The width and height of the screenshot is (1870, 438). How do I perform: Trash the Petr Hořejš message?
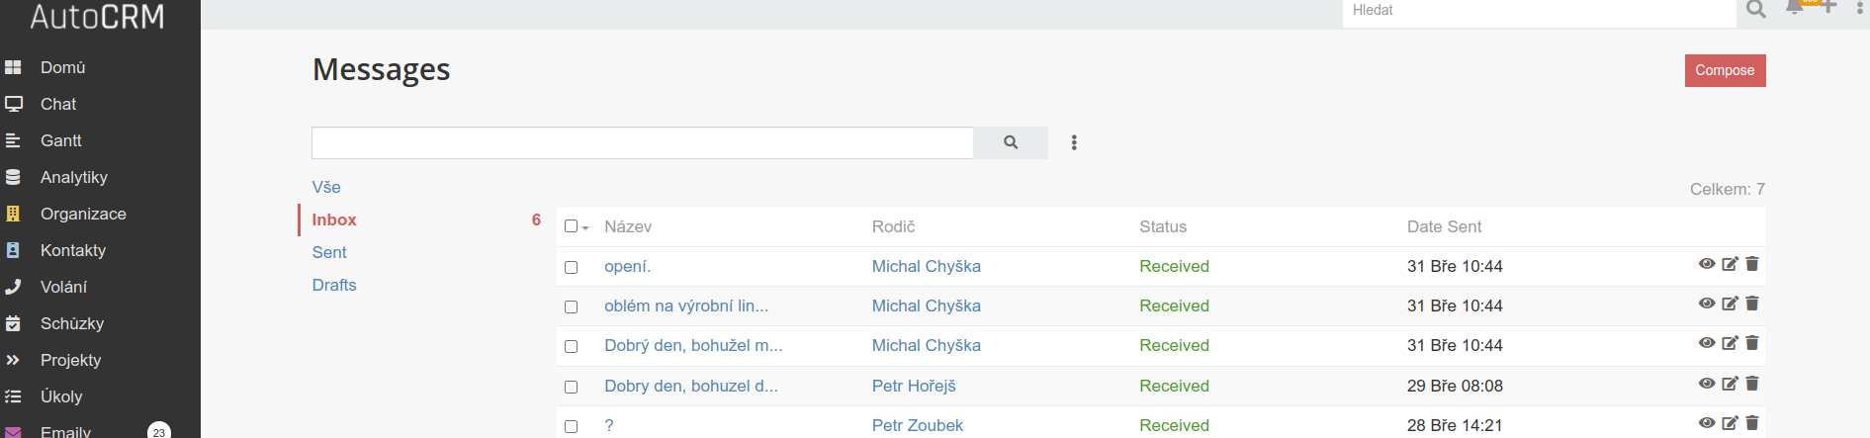[x=1752, y=384]
